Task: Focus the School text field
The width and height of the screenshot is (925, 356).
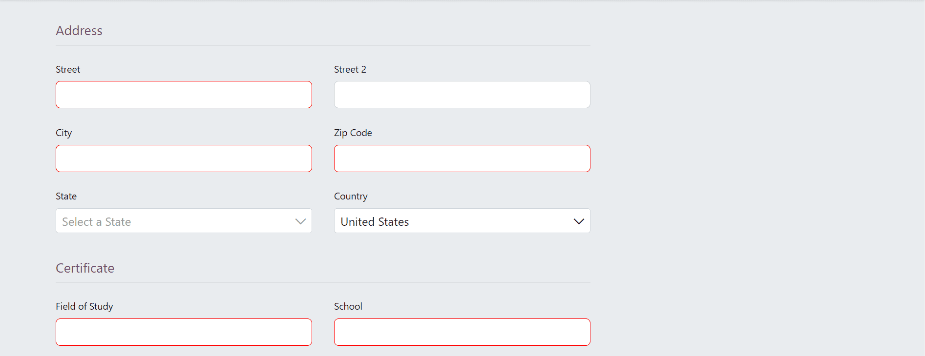Action: click(x=462, y=332)
